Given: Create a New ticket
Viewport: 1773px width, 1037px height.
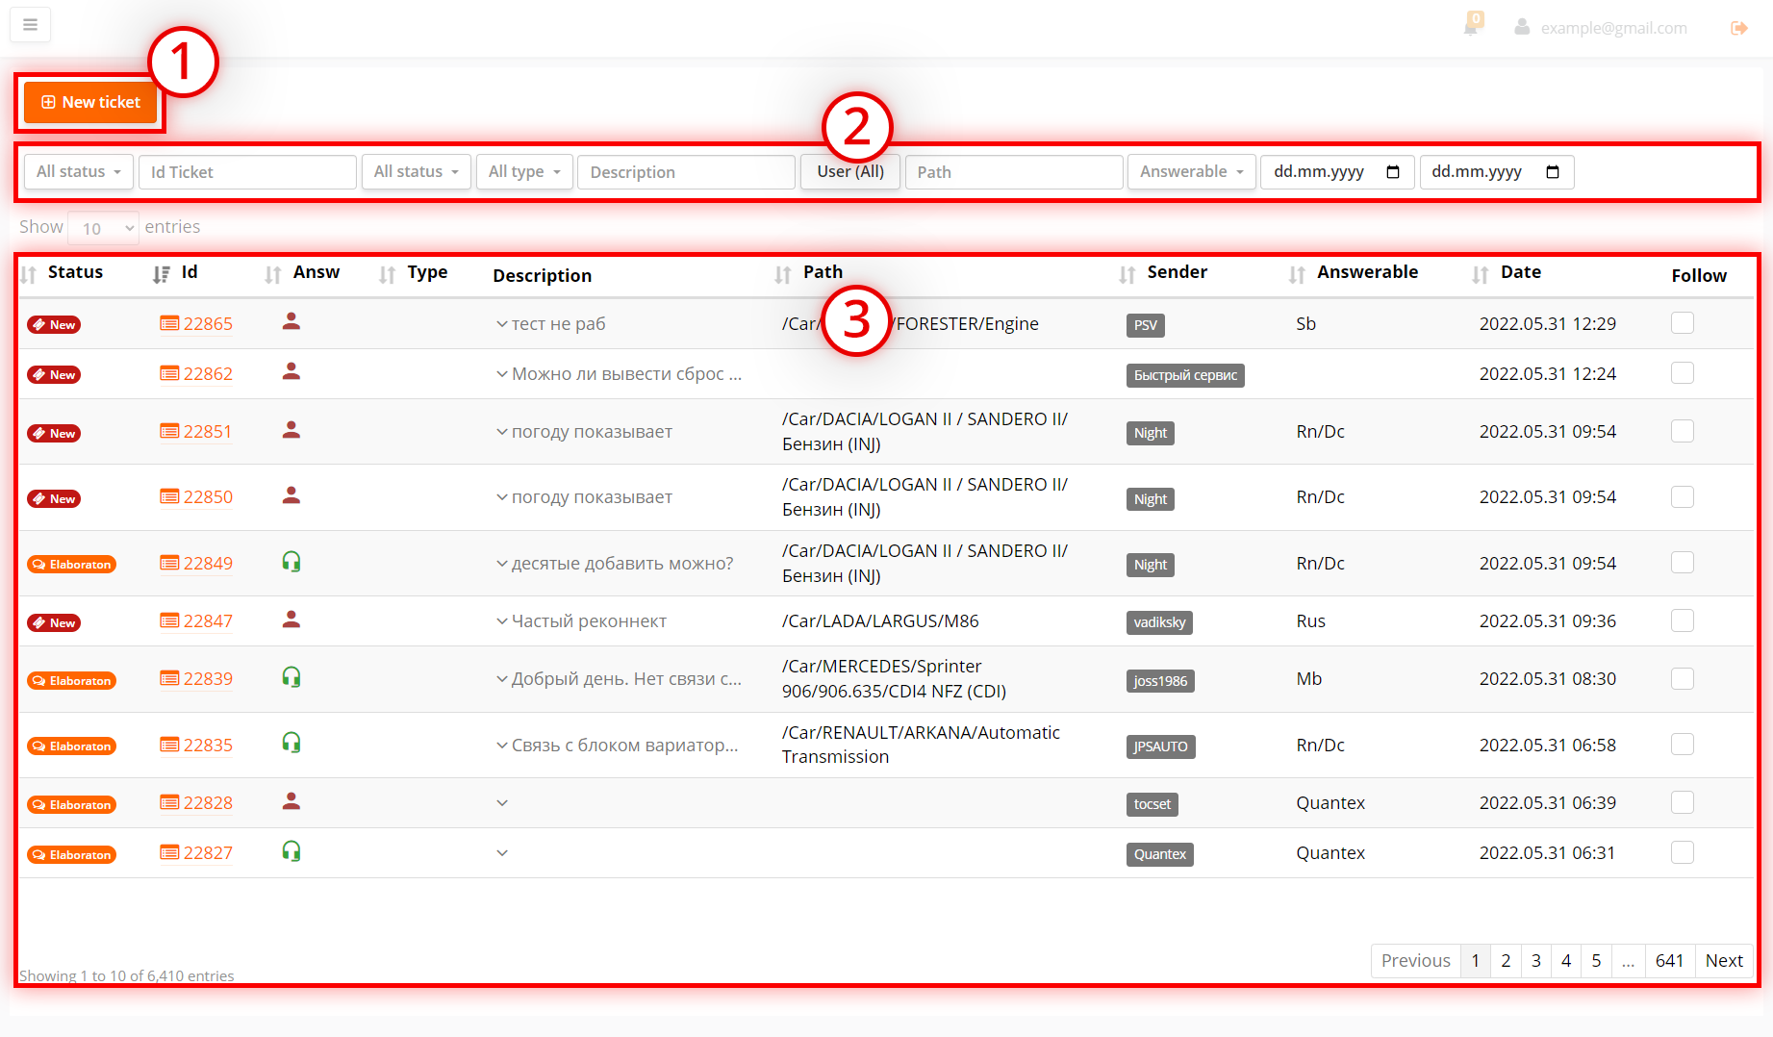Looking at the screenshot, I should pyautogui.click(x=91, y=102).
